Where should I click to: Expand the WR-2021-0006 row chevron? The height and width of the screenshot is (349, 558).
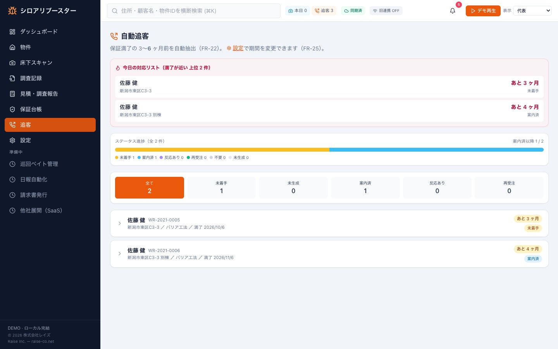(x=120, y=254)
